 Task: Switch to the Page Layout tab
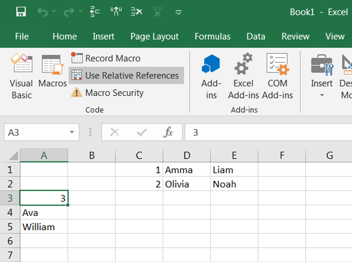coord(154,36)
